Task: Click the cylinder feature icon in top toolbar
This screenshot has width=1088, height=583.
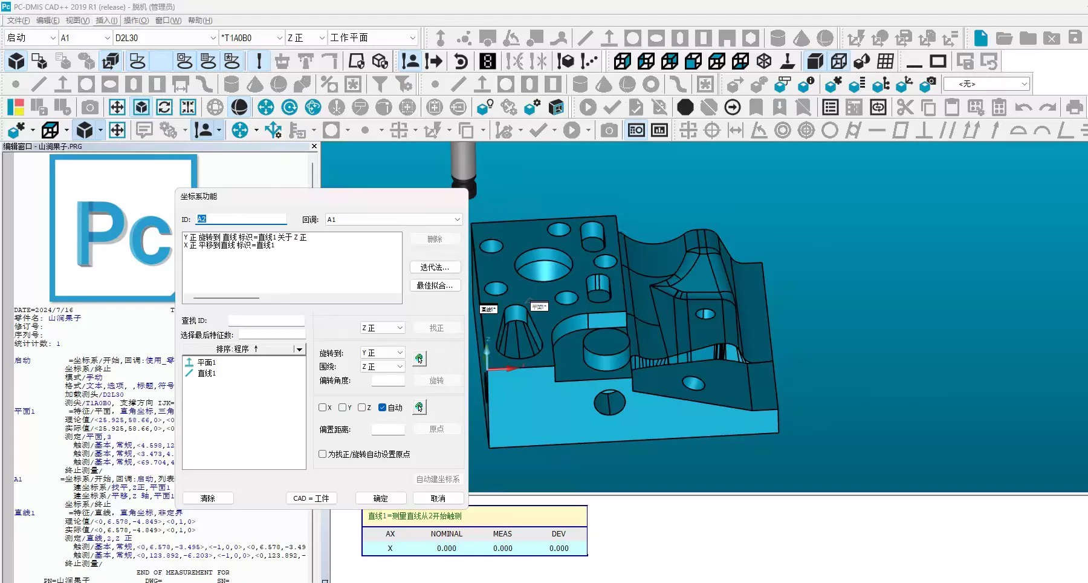Action: click(778, 38)
